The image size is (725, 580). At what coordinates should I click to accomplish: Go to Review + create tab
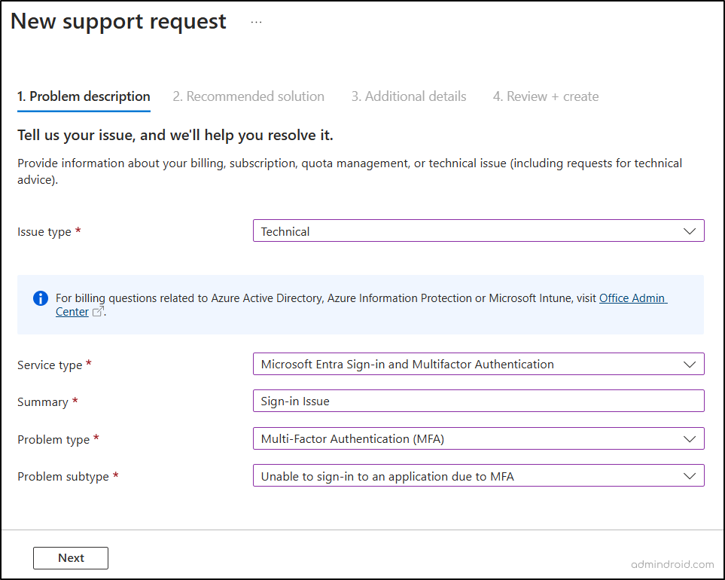coord(546,96)
